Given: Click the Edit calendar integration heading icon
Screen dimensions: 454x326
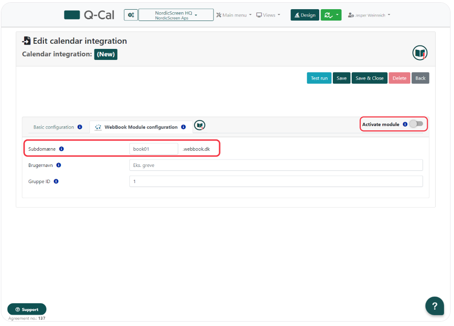Looking at the screenshot, I should [26, 41].
